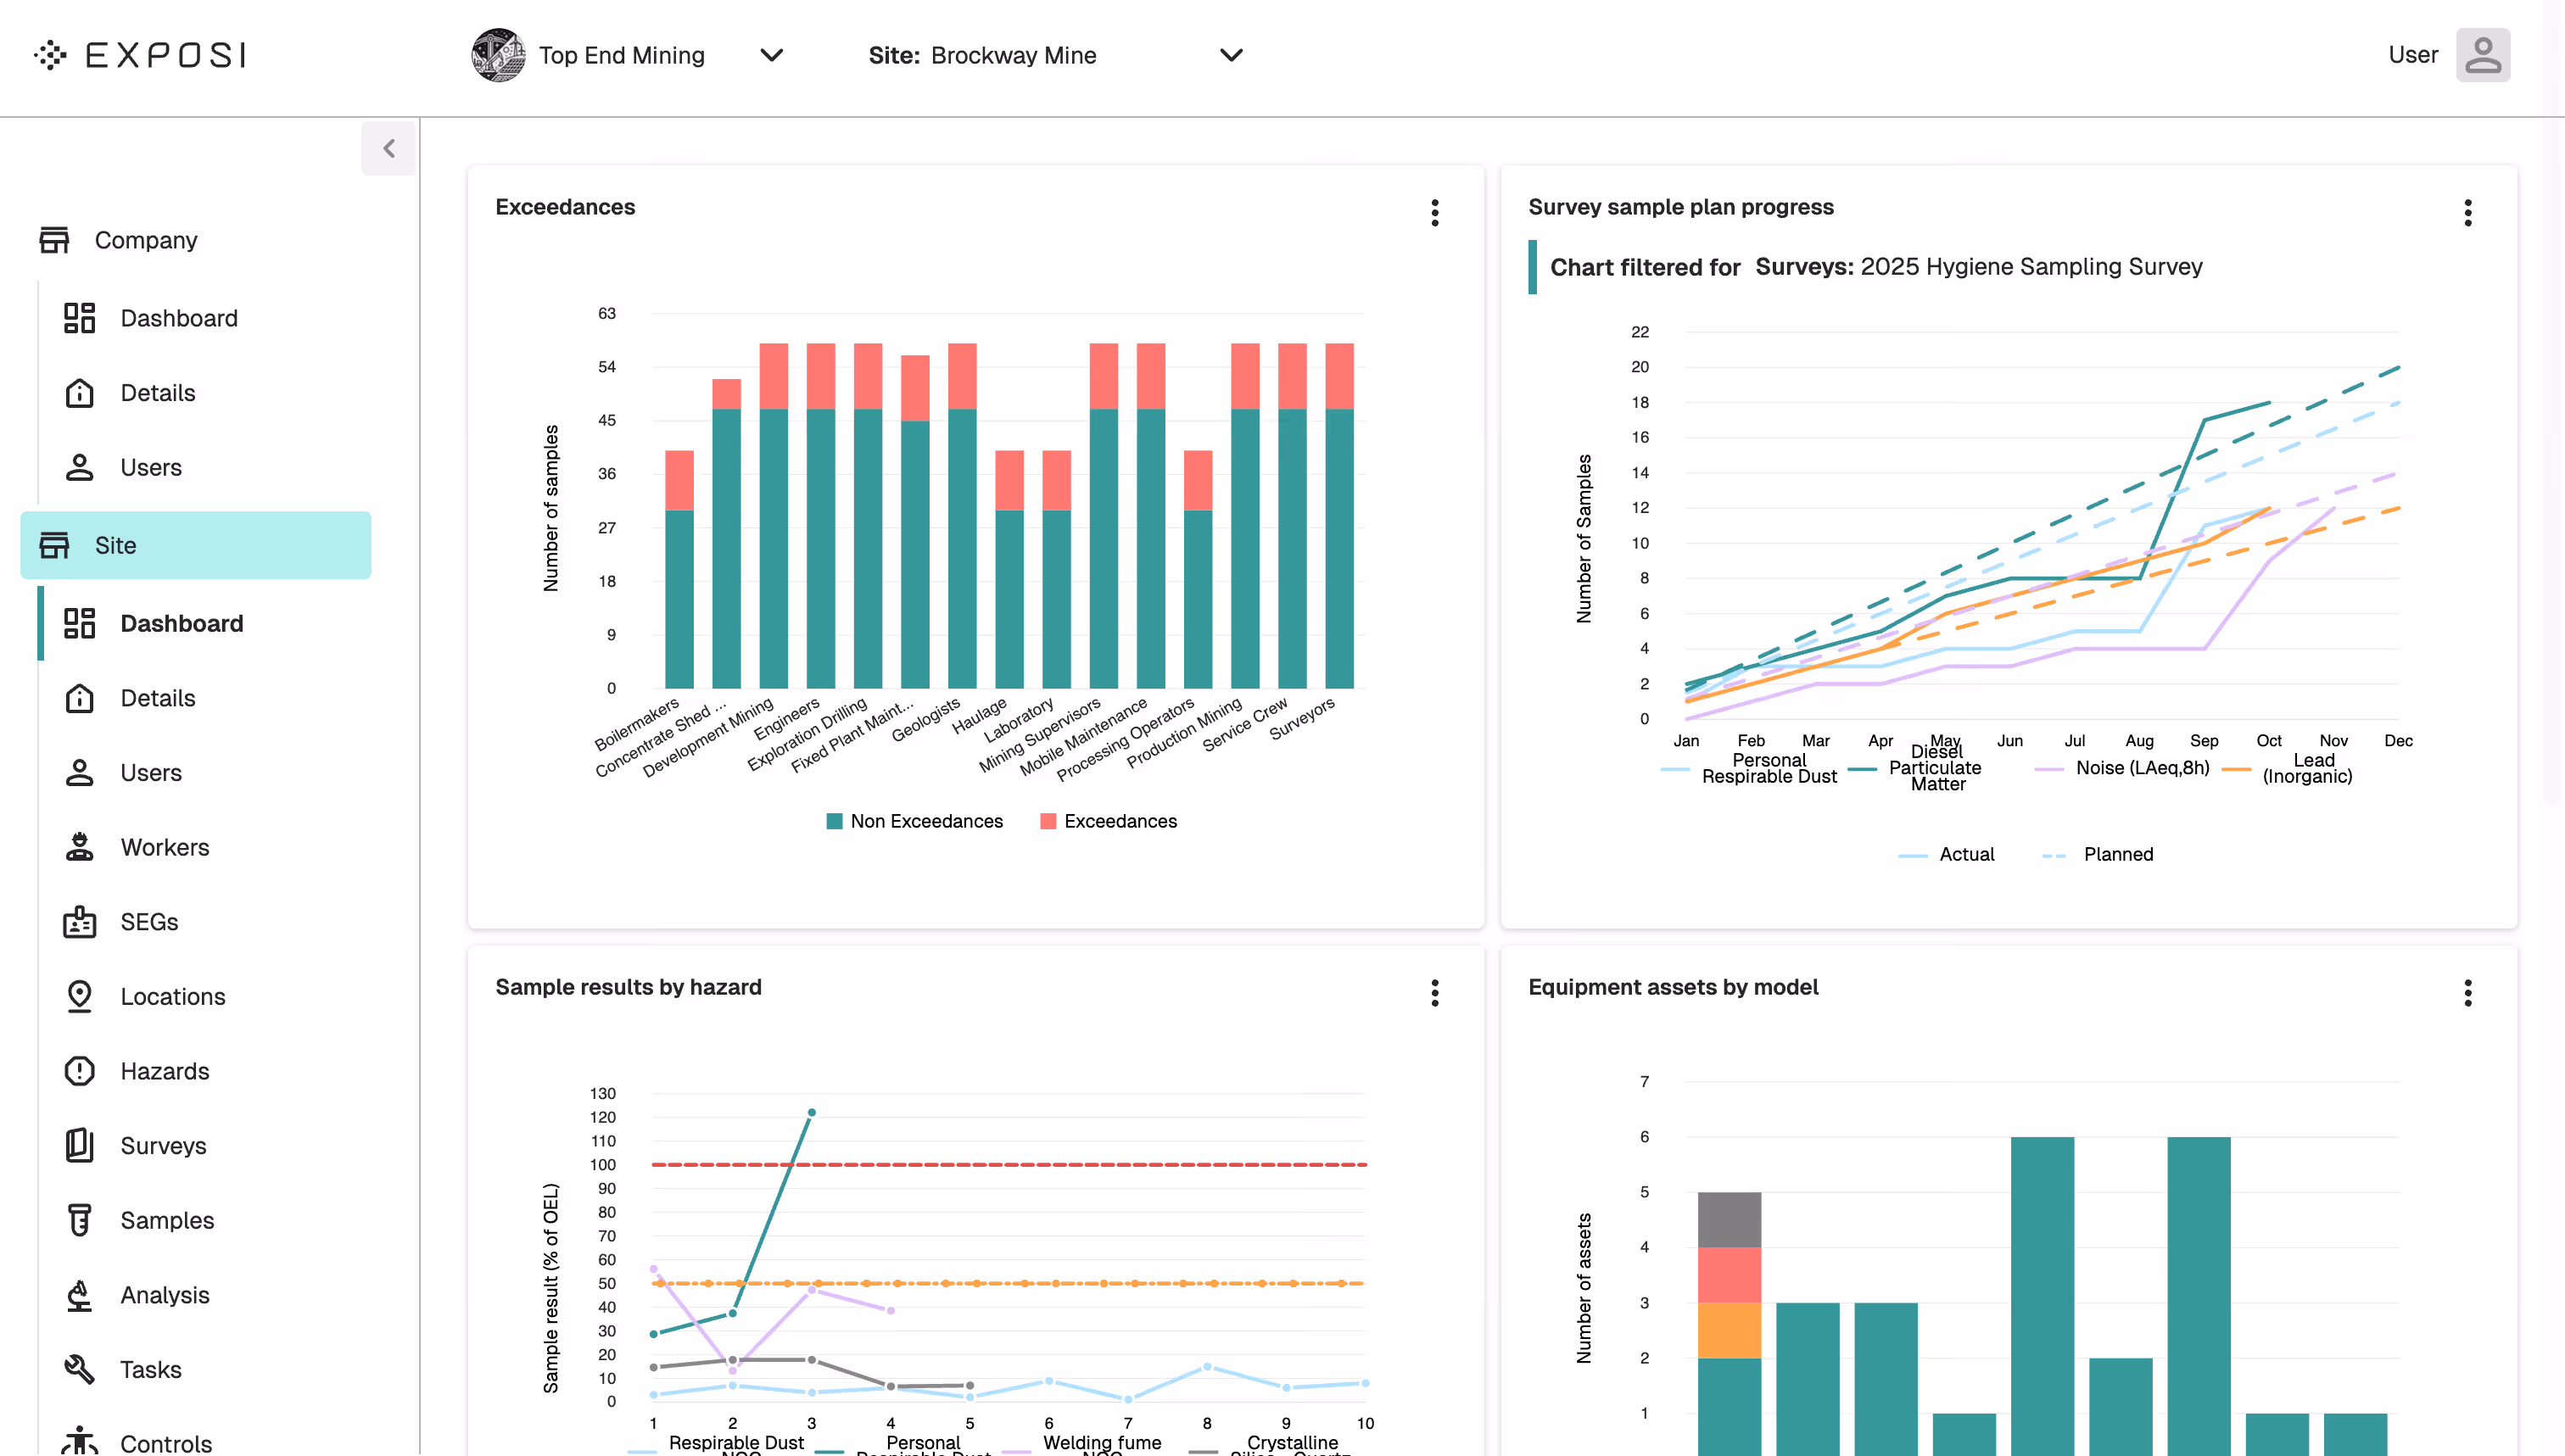This screenshot has width=2565, height=1456.
Task: Open the user profile avatar icon
Action: [x=2482, y=55]
